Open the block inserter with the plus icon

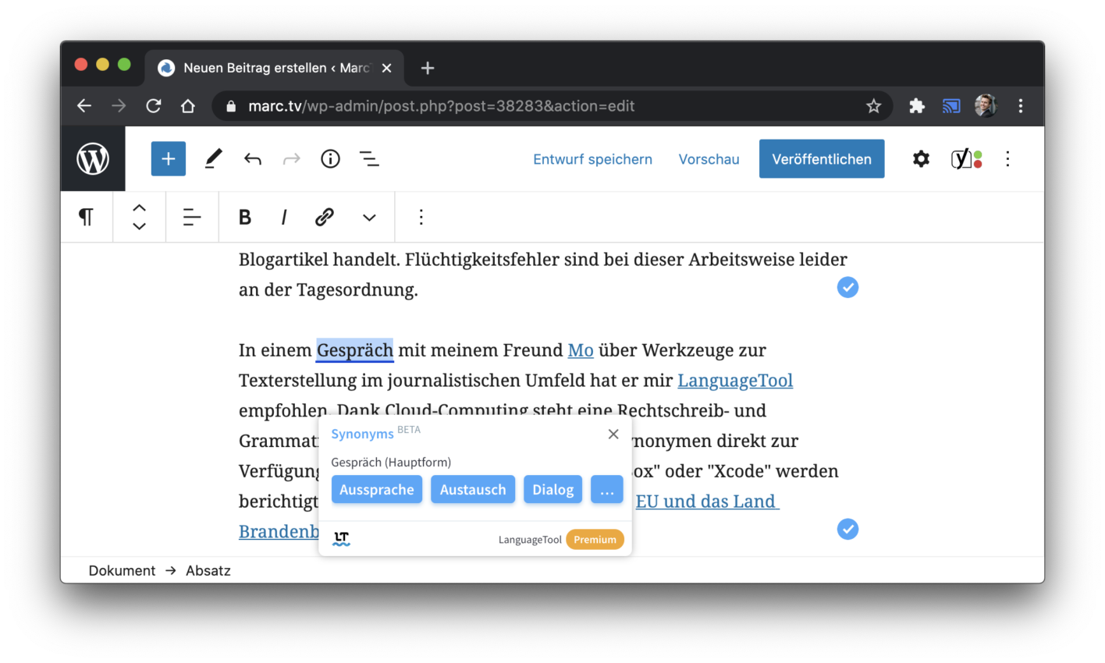(168, 158)
